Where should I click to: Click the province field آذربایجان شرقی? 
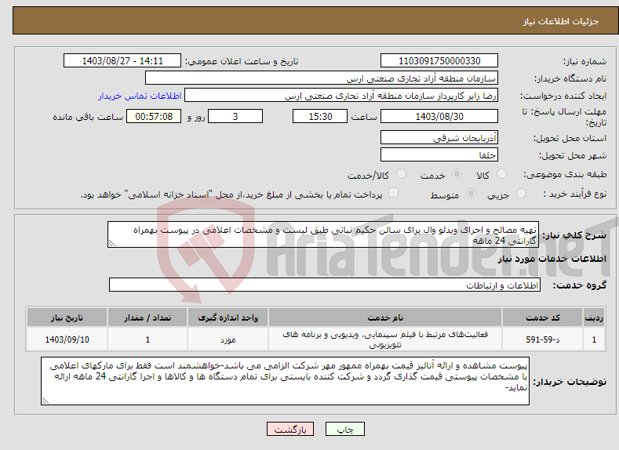tap(439, 138)
